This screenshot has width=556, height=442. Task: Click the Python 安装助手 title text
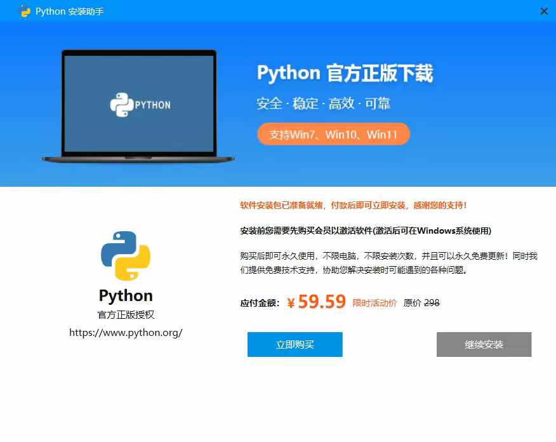(70, 11)
